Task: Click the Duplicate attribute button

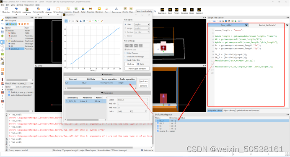Action: point(143,81)
